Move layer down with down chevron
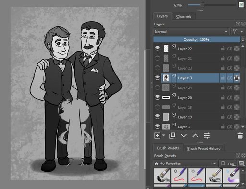This screenshot has width=246, height=189. (x=184, y=136)
